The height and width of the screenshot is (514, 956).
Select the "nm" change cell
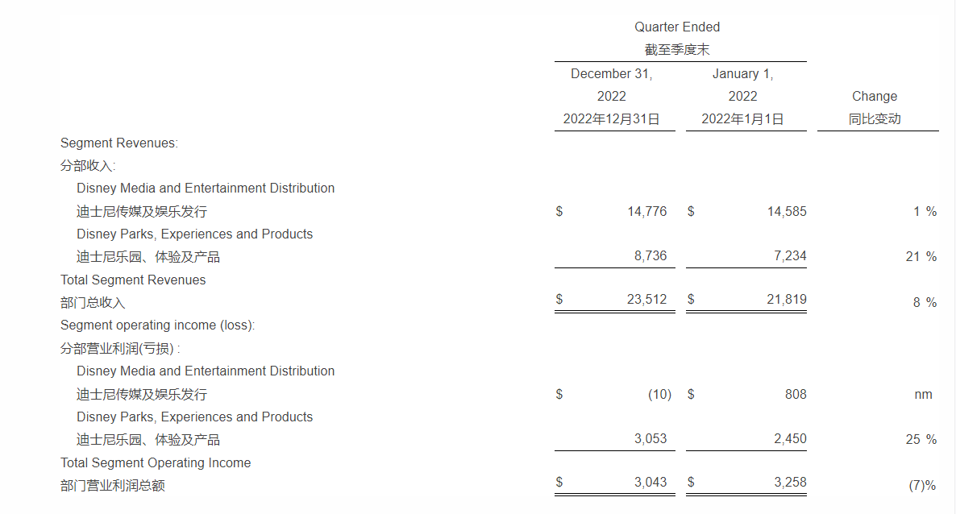click(923, 395)
